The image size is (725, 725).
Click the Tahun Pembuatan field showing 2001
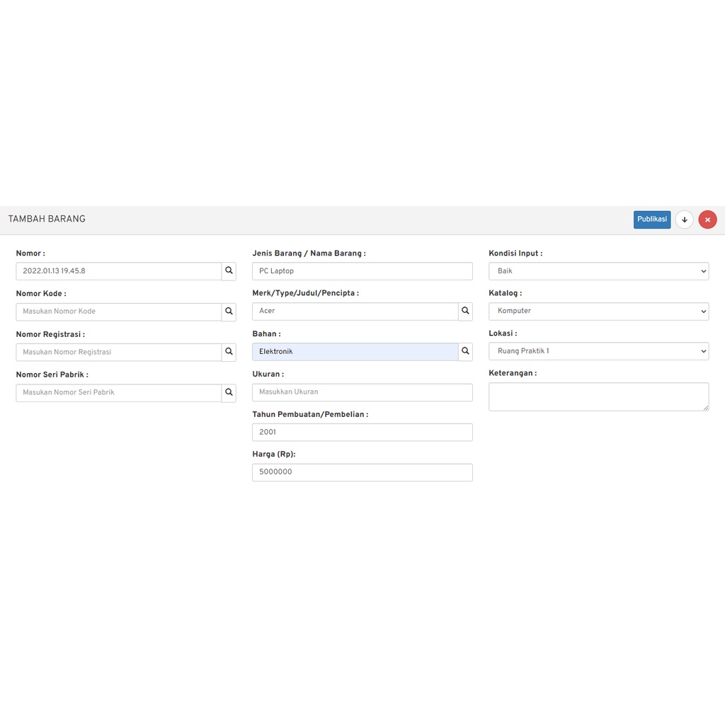point(362,432)
